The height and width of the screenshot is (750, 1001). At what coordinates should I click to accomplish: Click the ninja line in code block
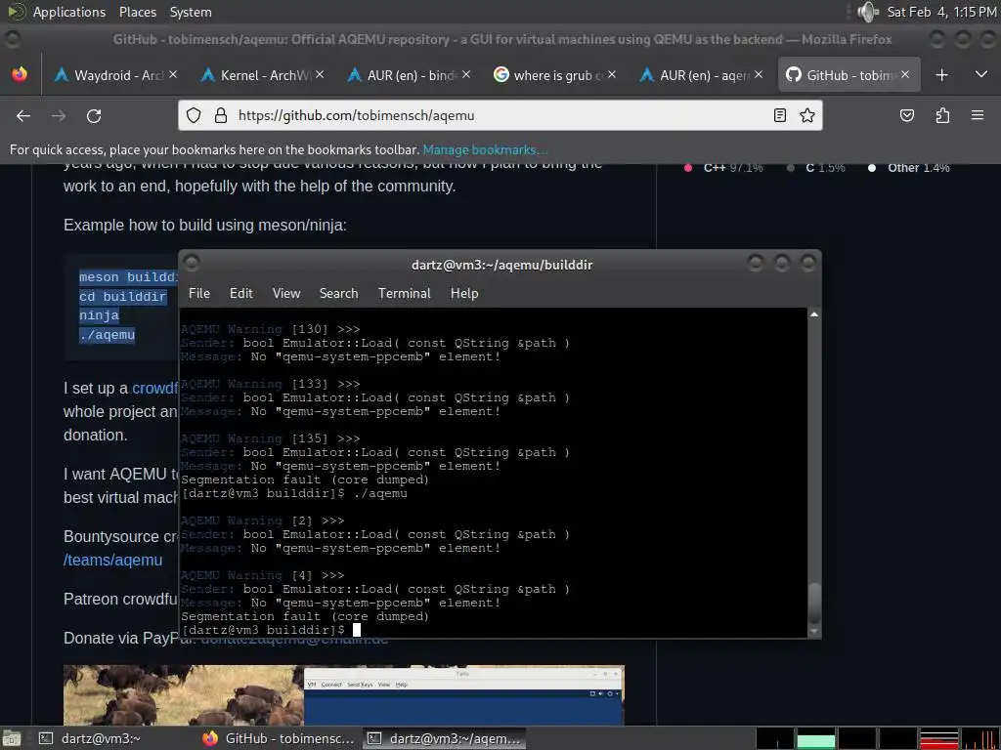click(x=99, y=315)
